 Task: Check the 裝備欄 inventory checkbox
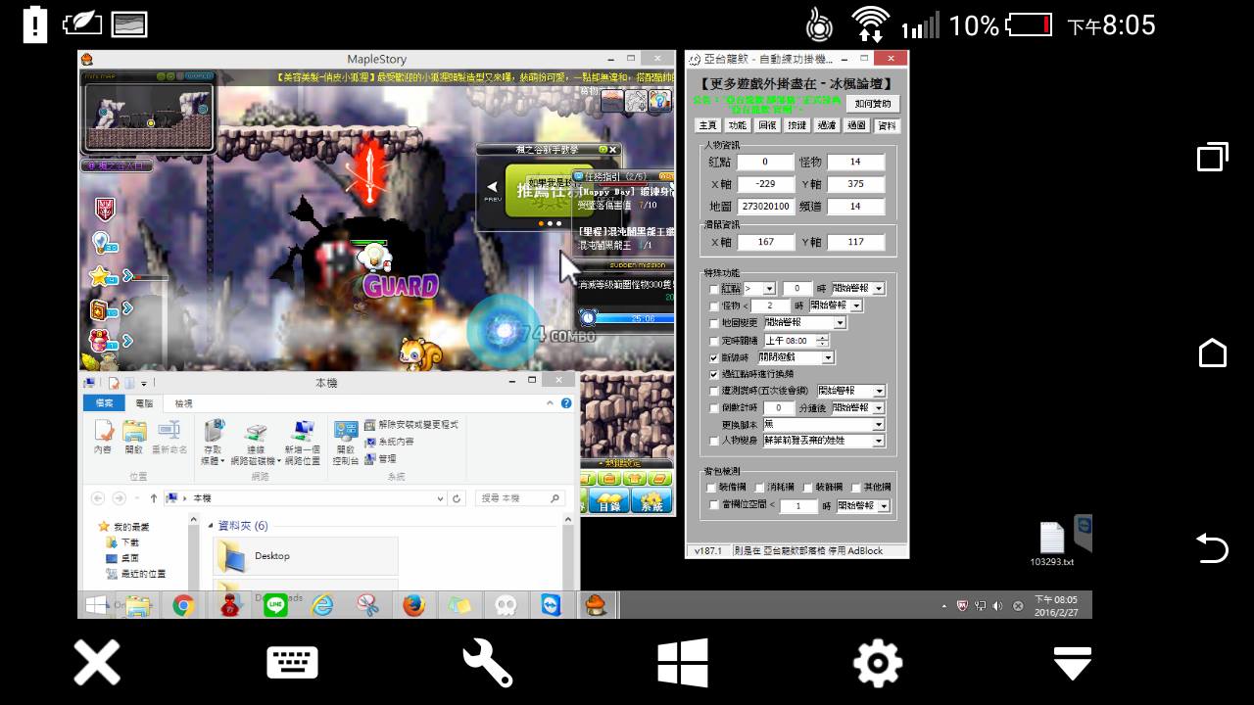click(712, 487)
